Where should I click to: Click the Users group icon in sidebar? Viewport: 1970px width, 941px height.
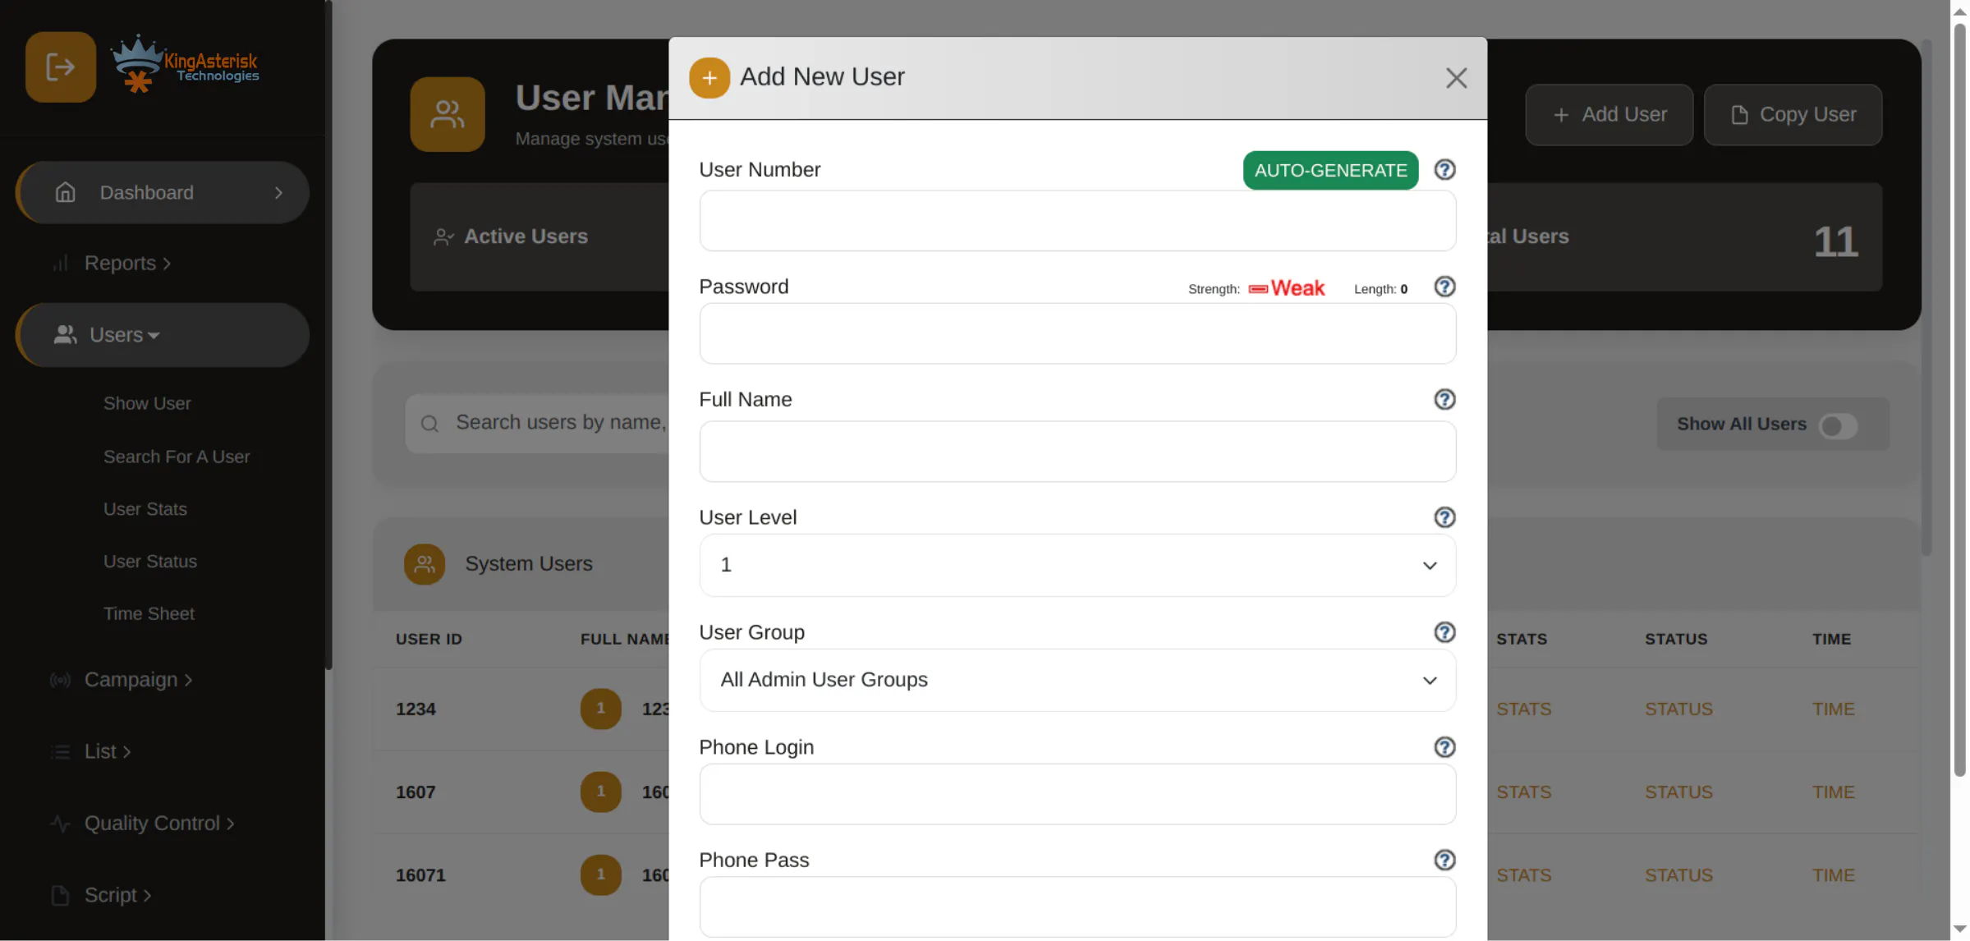(x=65, y=334)
